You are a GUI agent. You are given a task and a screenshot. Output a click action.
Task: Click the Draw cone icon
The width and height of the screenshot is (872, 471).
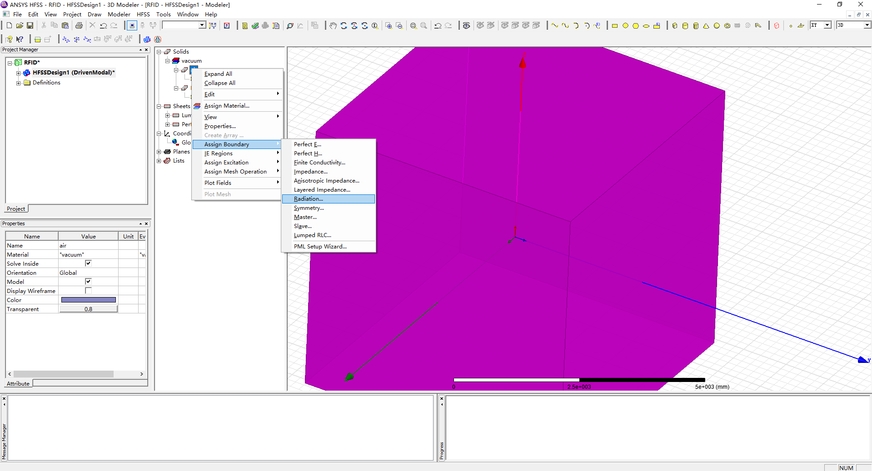coord(706,25)
